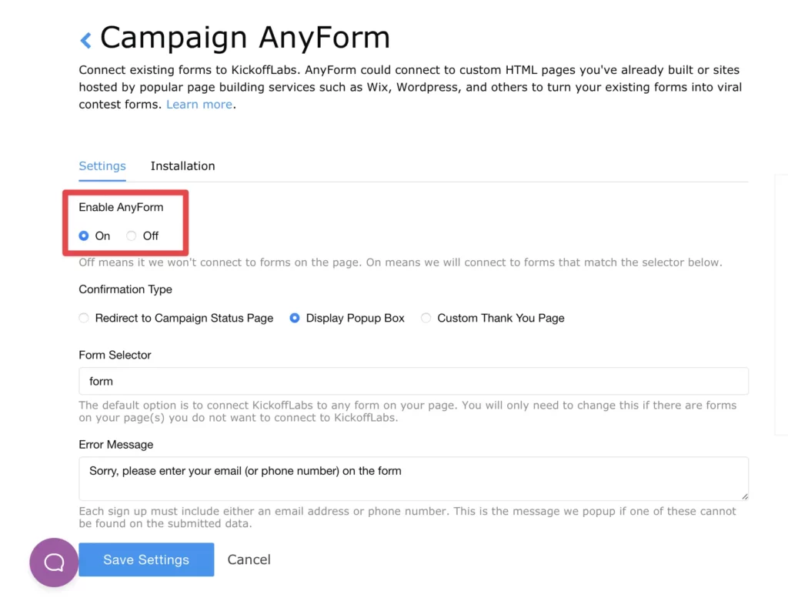Click the Campaign AnyForm page heading
The width and height of the screenshot is (788, 611).
[245, 38]
